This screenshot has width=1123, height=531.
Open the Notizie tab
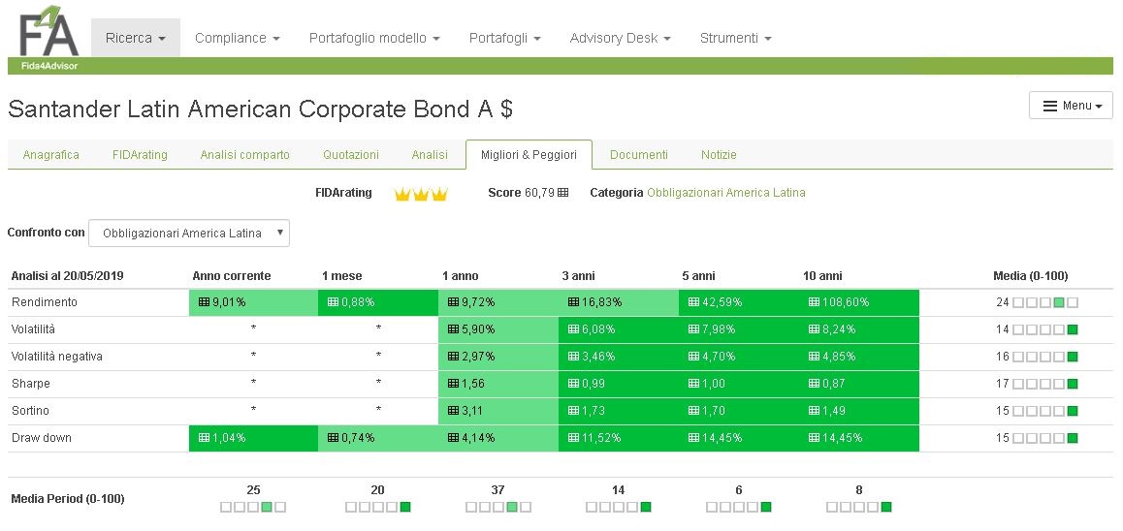click(x=719, y=155)
